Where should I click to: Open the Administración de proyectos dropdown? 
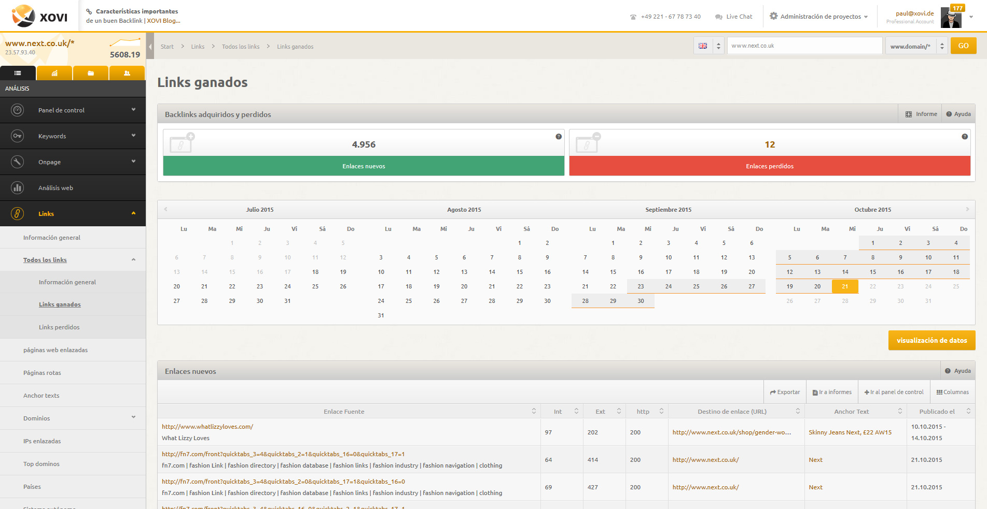click(819, 17)
